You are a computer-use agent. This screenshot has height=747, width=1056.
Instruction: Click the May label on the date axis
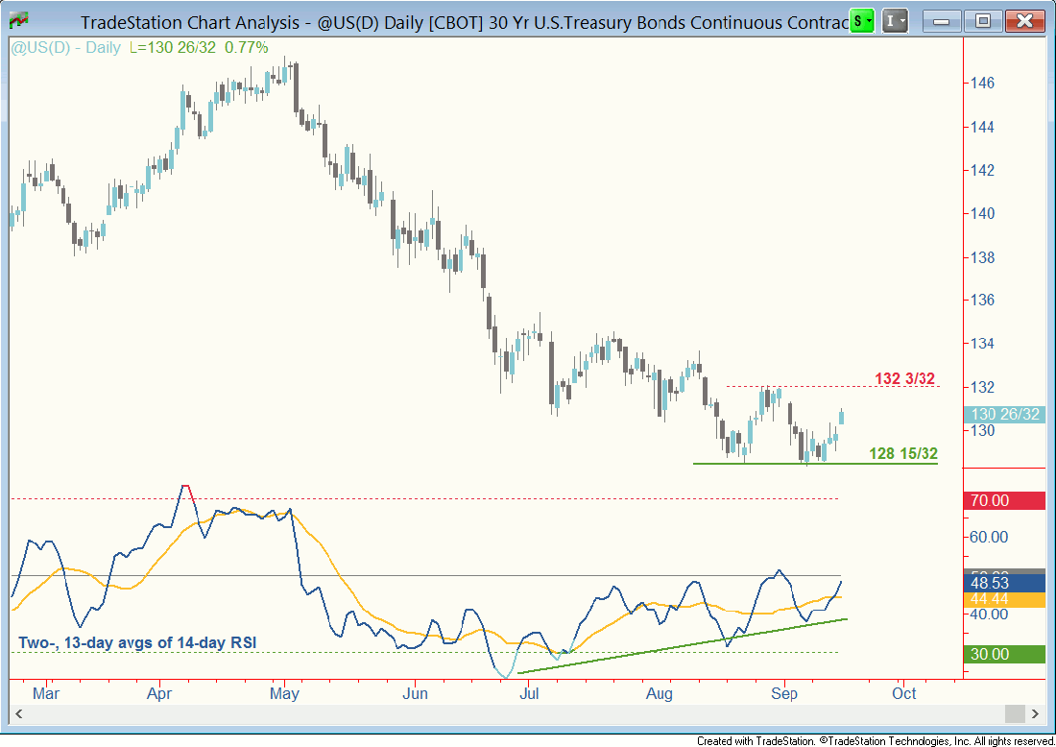[284, 692]
